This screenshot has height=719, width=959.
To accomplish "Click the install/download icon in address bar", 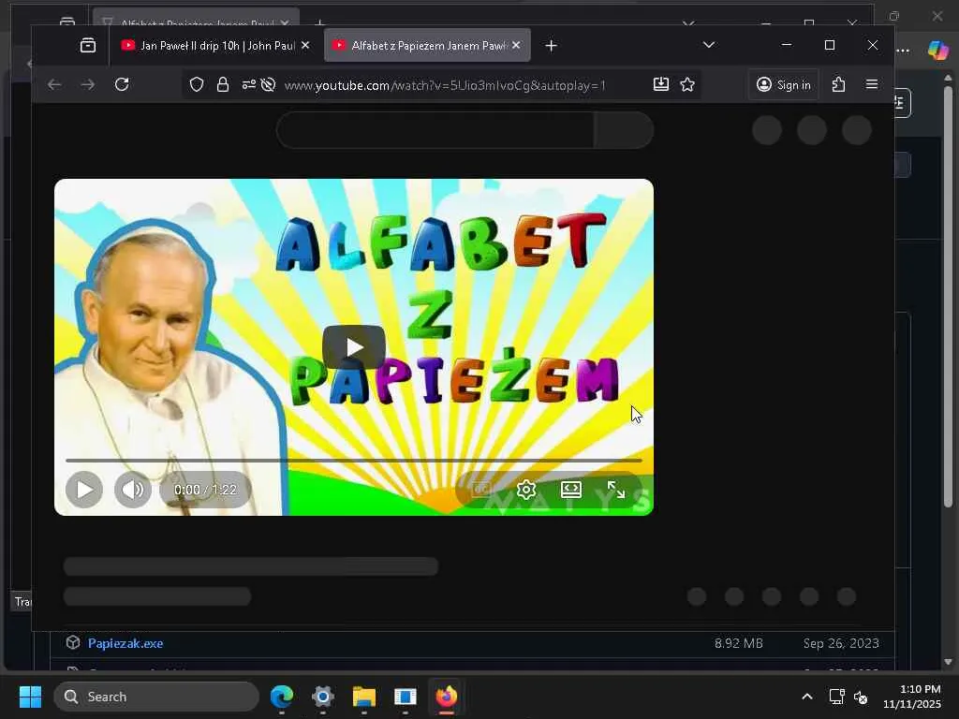I will pyautogui.click(x=661, y=84).
